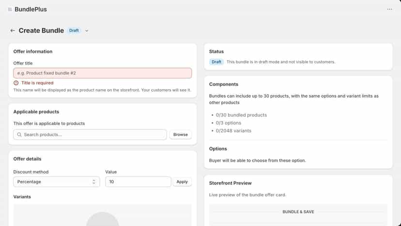Viewport: 401px width, 226px height.
Task: Click the 'BUNDLE & SAVE' preview heading
Action: pos(298,212)
